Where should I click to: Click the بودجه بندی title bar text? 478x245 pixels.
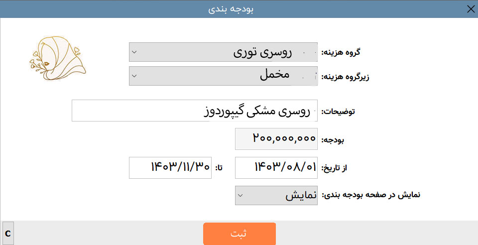(231, 9)
